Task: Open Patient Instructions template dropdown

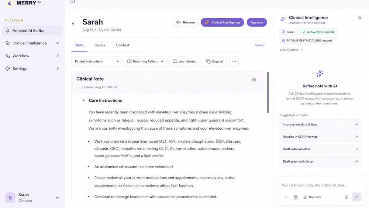Action: pyautogui.click(x=96, y=61)
